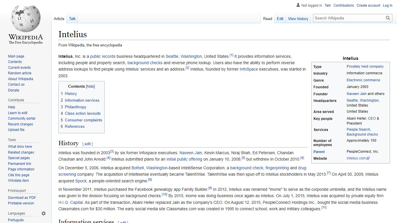
Task: Click the search magnifying glass icon
Action: [x=388, y=18]
